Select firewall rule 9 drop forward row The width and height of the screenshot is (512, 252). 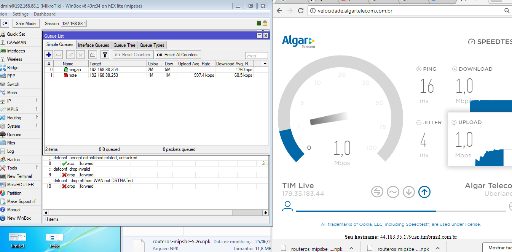point(156,175)
